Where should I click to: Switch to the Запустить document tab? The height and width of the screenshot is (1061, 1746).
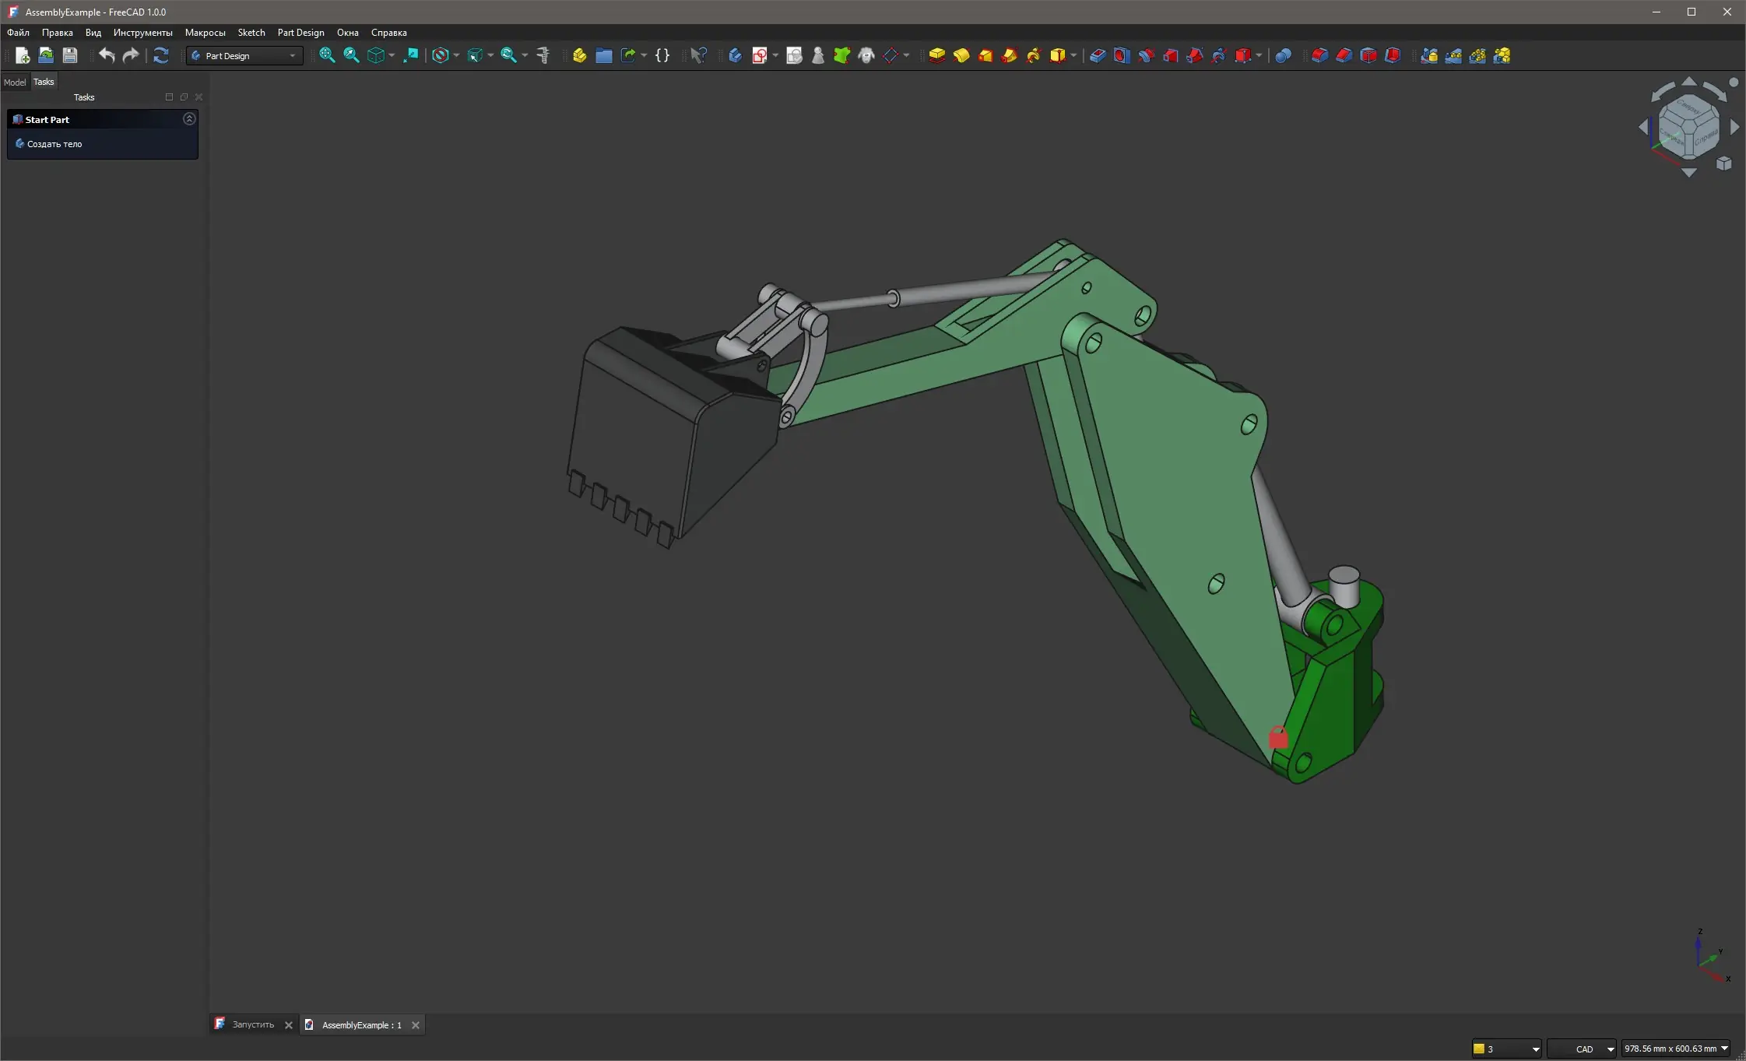pyautogui.click(x=252, y=1024)
